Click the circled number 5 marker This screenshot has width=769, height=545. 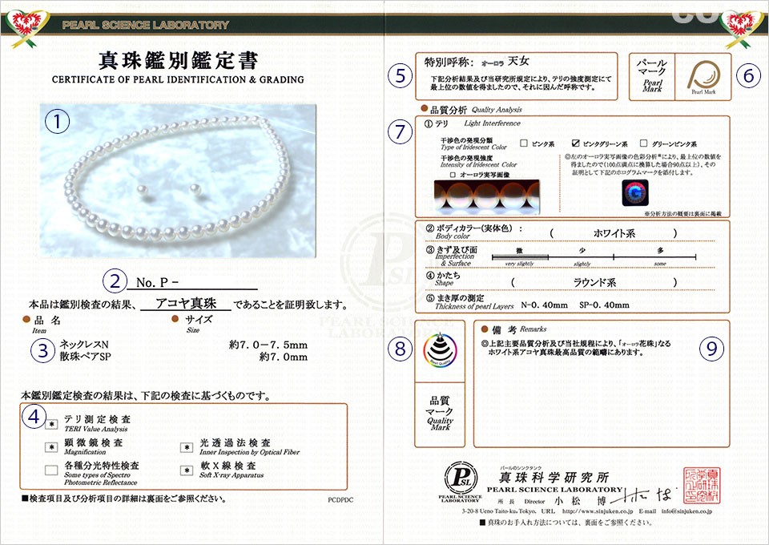pyautogui.click(x=401, y=75)
